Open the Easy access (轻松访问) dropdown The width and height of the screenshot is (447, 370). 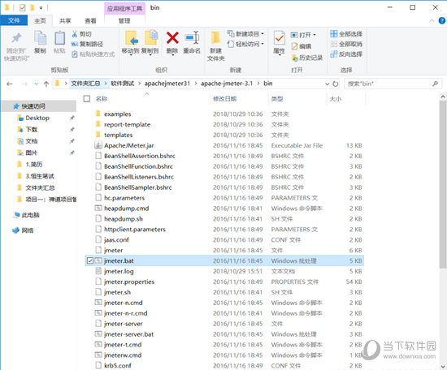pos(245,44)
